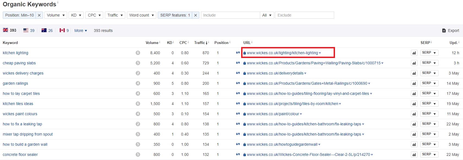Image resolution: width=463 pixels, height=160 pixels.
Task: Click the Export icon button
Action: tap(444, 31)
